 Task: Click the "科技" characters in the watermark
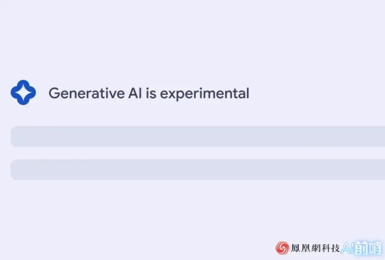[x=329, y=248]
